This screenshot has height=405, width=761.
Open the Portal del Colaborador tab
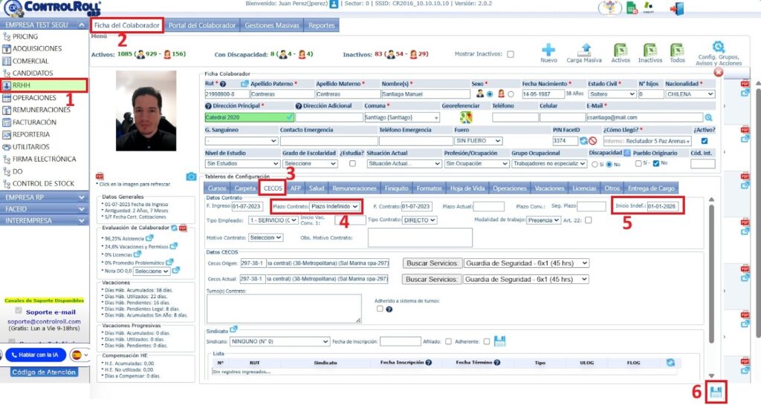(201, 25)
